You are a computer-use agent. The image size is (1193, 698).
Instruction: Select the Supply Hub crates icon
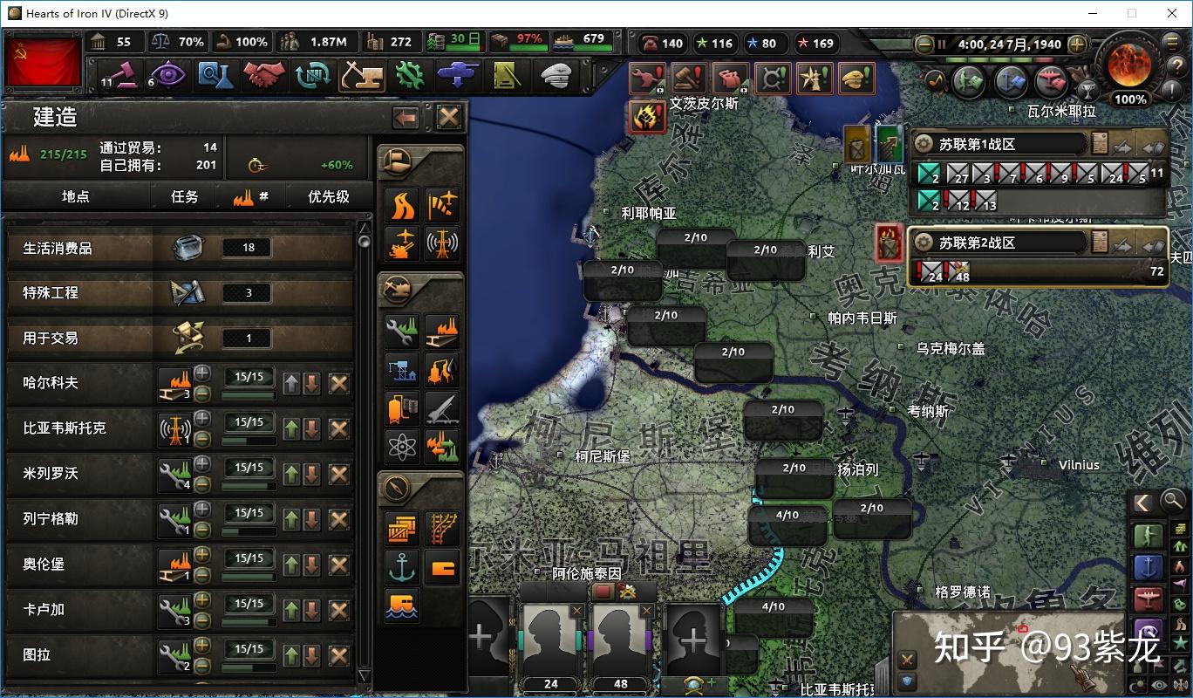(x=402, y=529)
